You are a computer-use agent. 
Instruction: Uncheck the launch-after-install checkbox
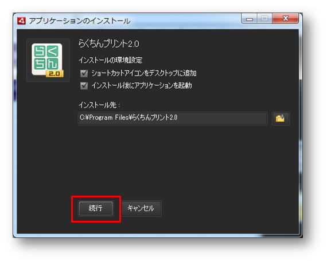84,85
